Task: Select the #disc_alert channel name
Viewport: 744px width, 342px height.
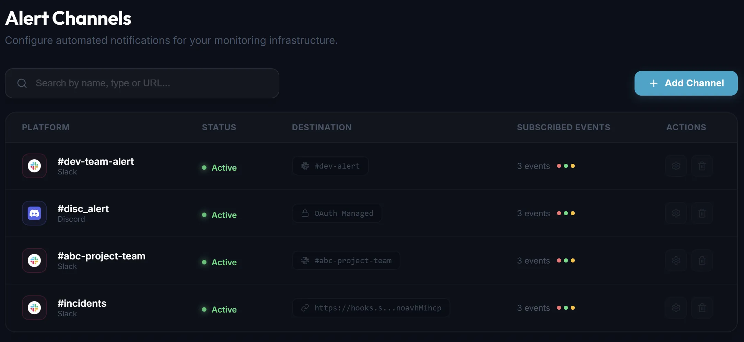Action: (x=83, y=209)
